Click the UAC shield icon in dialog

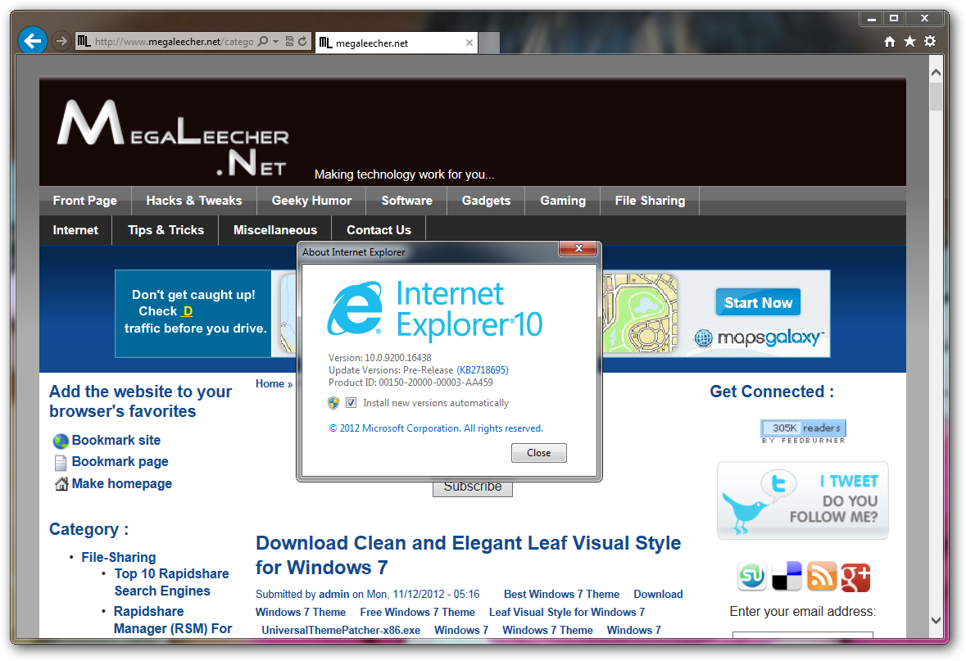coord(333,403)
